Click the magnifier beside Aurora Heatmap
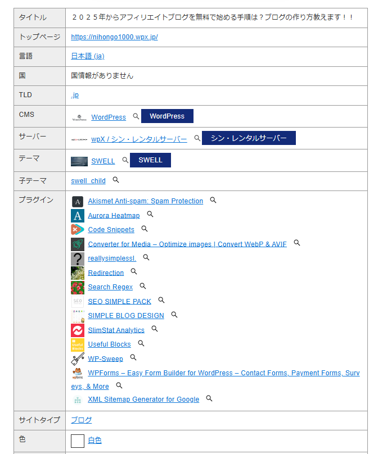This screenshot has width=378, height=454. [150, 214]
